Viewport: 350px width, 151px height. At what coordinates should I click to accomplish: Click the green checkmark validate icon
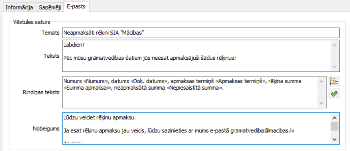tap(334, 94)
